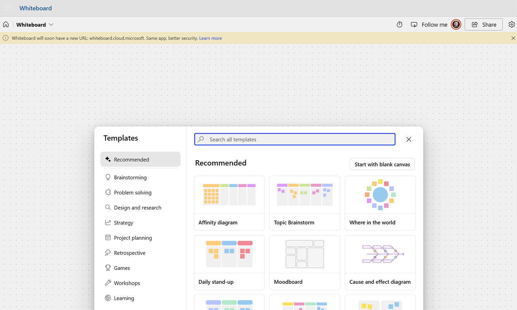The image size is (517, 310).
Task: Click Start with blank canvas
Action: tap(382, 164)
